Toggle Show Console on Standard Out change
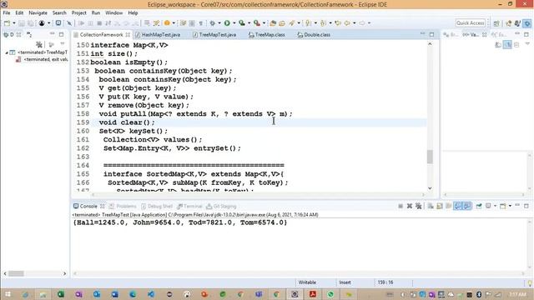534x300 pixels. pyautogui.click(x=458, y=206)
